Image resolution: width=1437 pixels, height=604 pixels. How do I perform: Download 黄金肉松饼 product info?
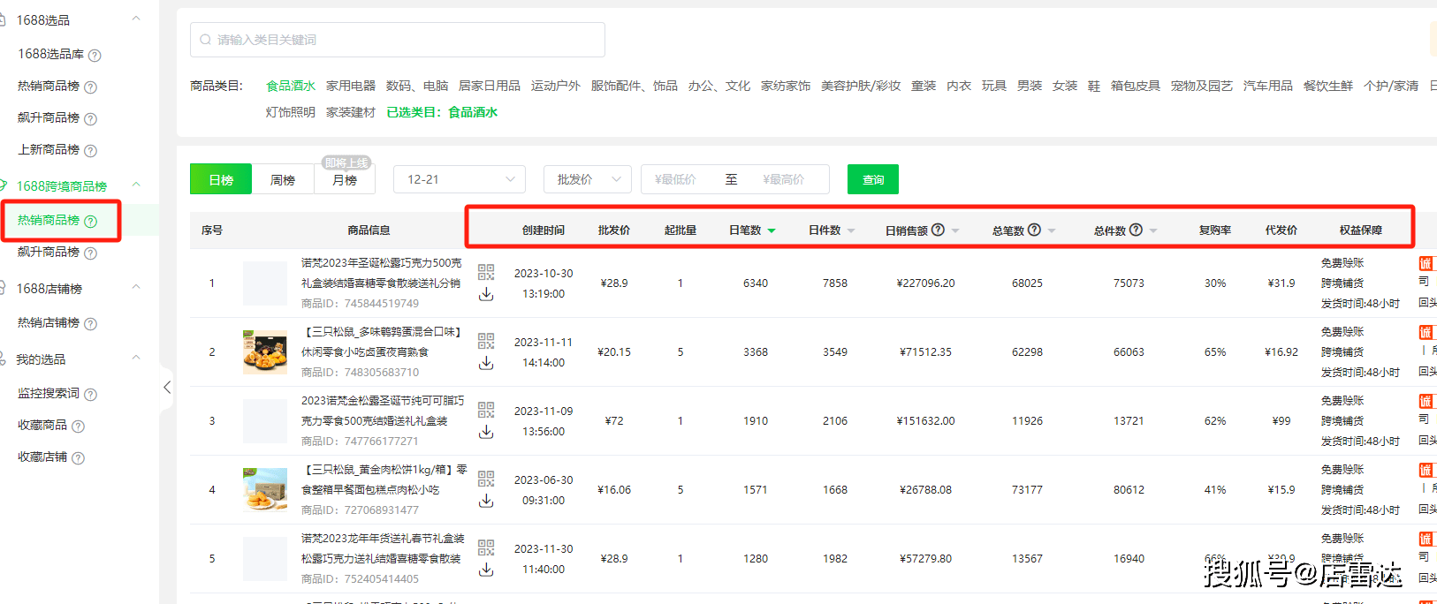[486, 502]
